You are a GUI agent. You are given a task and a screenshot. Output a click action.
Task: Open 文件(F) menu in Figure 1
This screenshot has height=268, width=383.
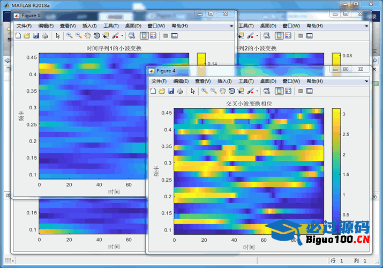(x=24, y=26)
